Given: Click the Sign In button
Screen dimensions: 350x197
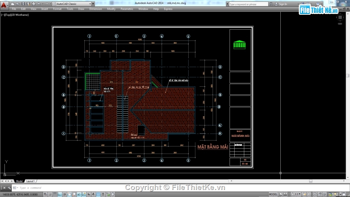Looking at the screenshot, I should coord(281,4).
